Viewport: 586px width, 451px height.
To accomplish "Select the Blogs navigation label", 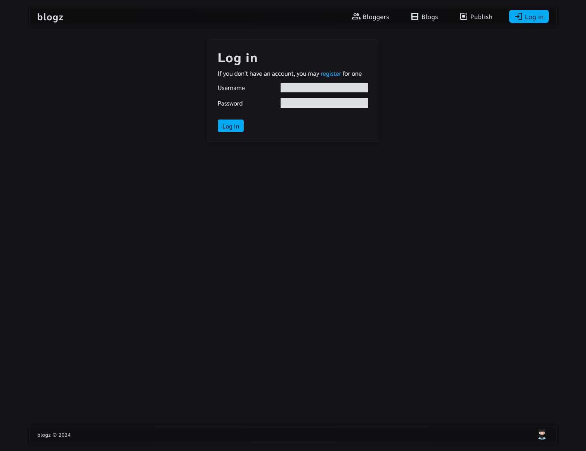I will [x=430, y=17].
